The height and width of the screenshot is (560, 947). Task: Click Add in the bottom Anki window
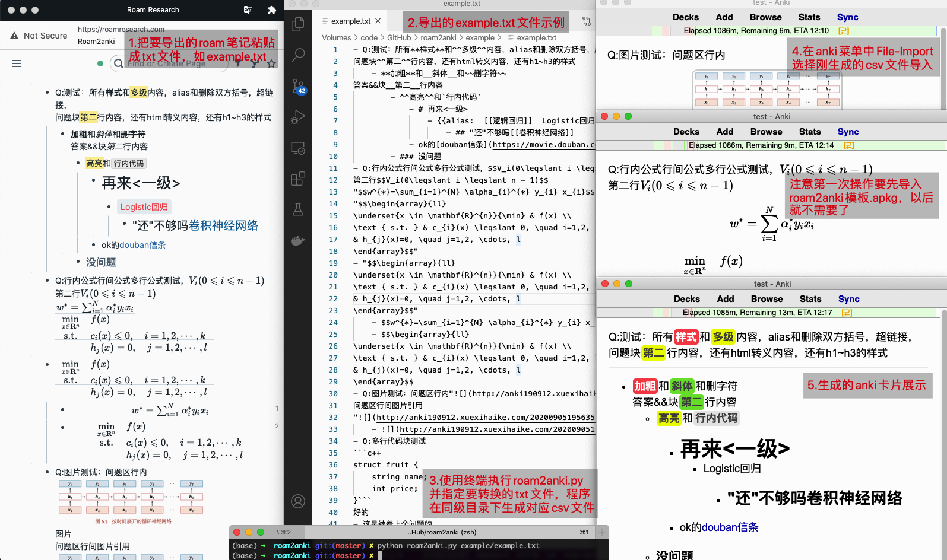[x=726, y=299]
